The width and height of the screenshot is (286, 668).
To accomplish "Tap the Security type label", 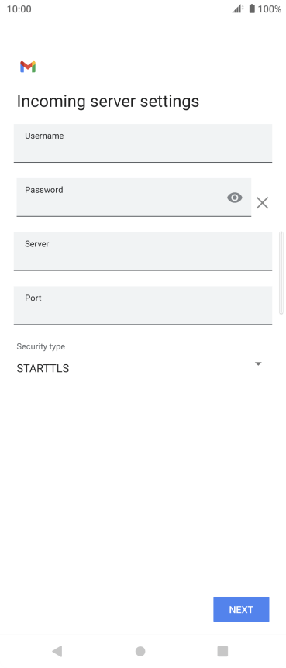I will click(x=41, y=346).
